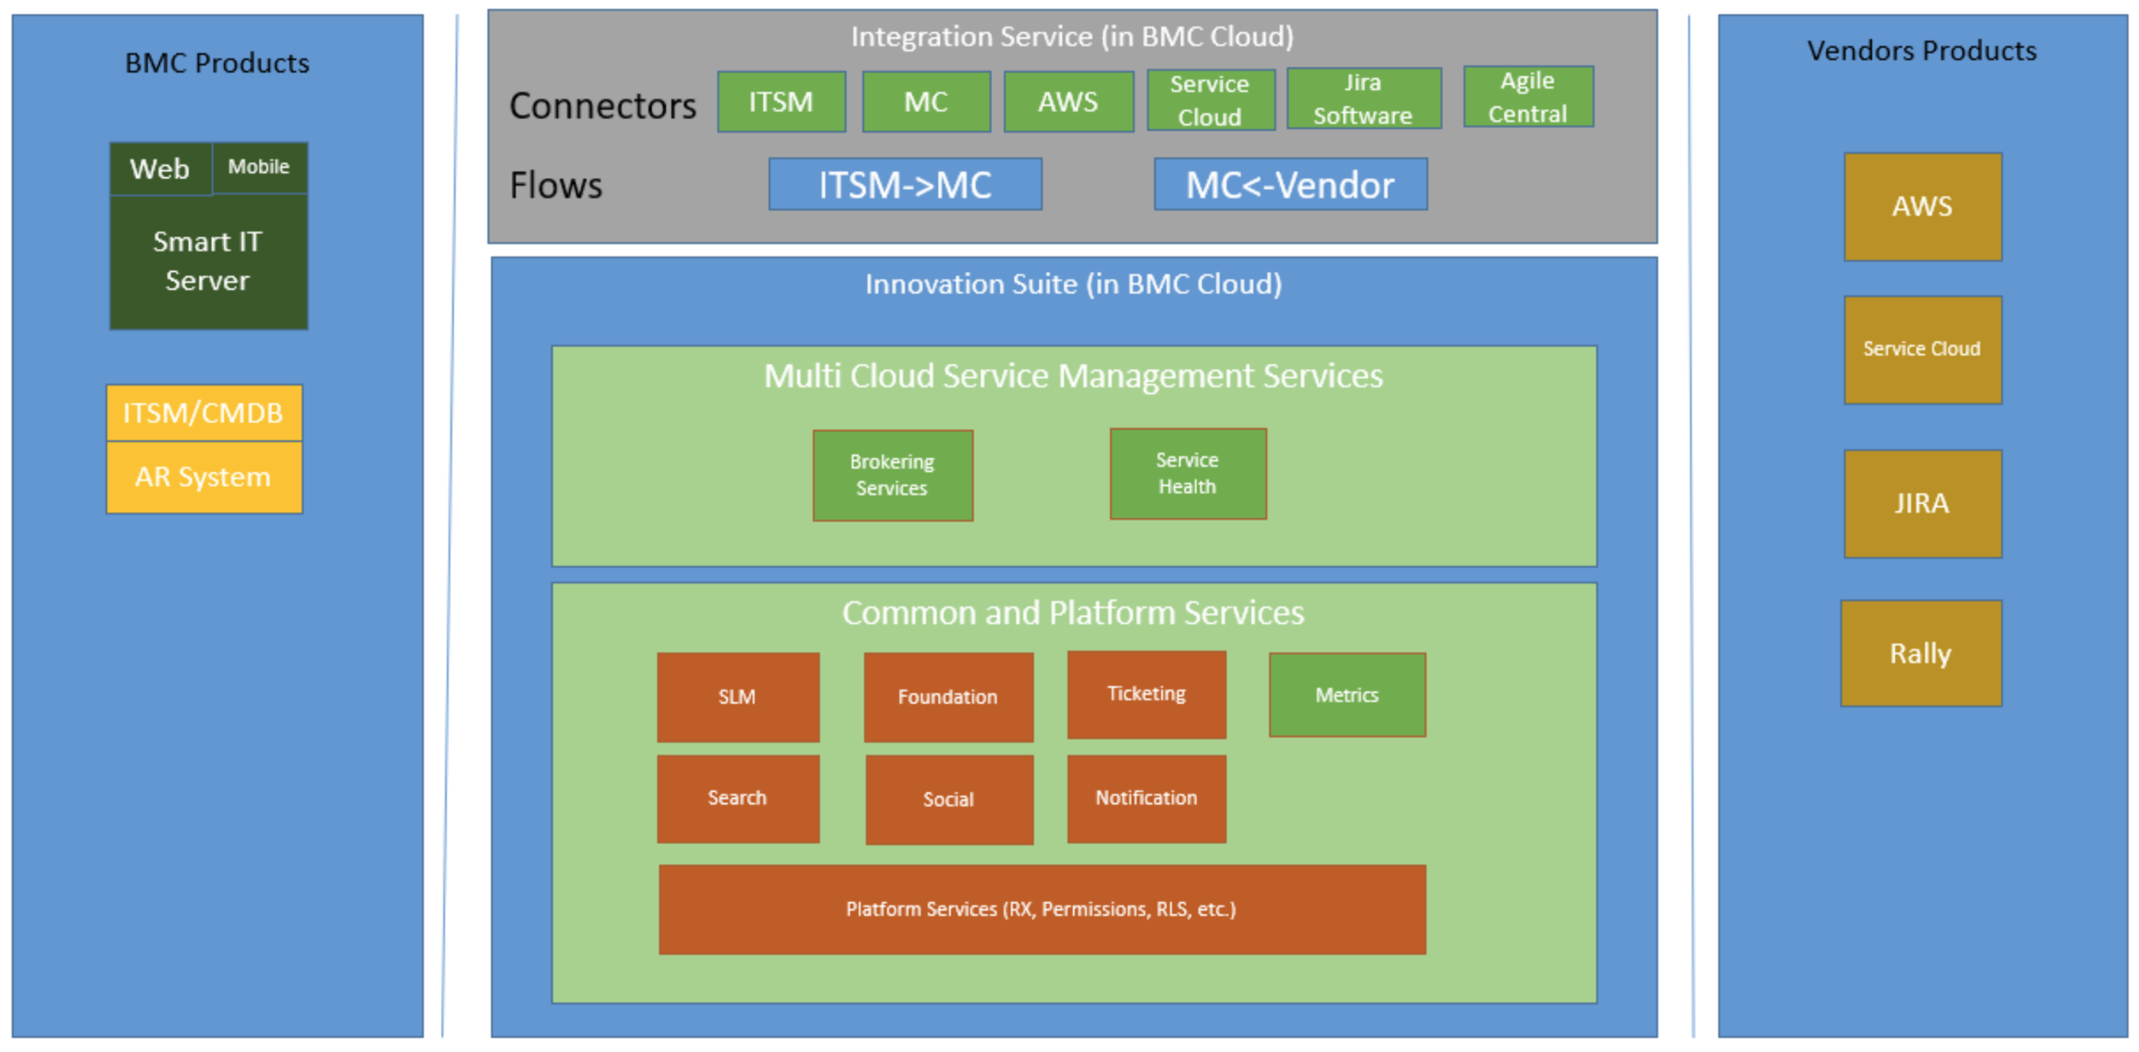
Task: Select the ITSM/CMDB yellow box
Action: pos(204,413)
